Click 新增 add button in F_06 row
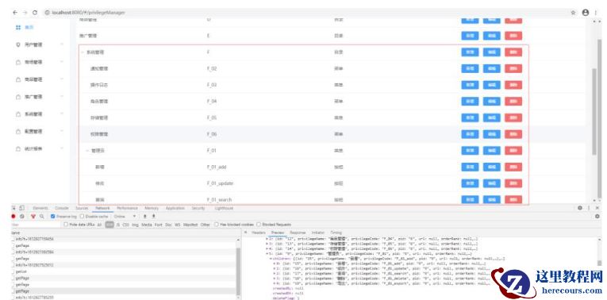 tap(470, 134)
